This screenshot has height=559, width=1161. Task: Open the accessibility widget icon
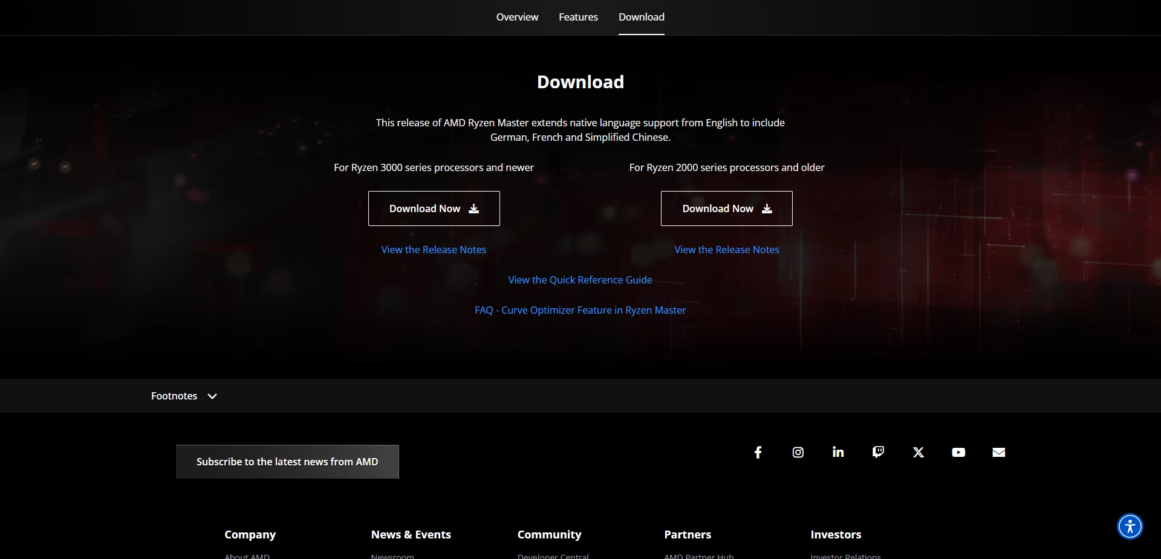(x=1130, y=526)
